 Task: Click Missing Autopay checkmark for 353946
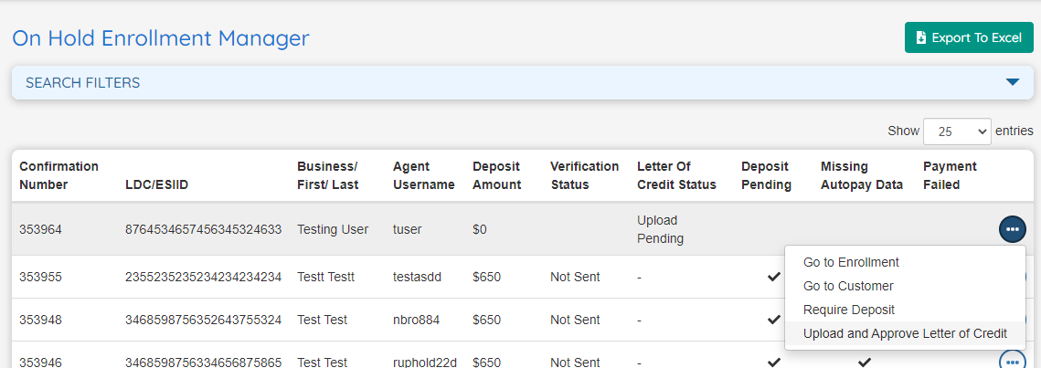(863, 362)
